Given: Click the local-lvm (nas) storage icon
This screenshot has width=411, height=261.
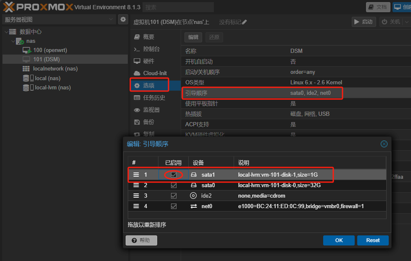Looking at the screenshot, I should (x=28, y=87).
